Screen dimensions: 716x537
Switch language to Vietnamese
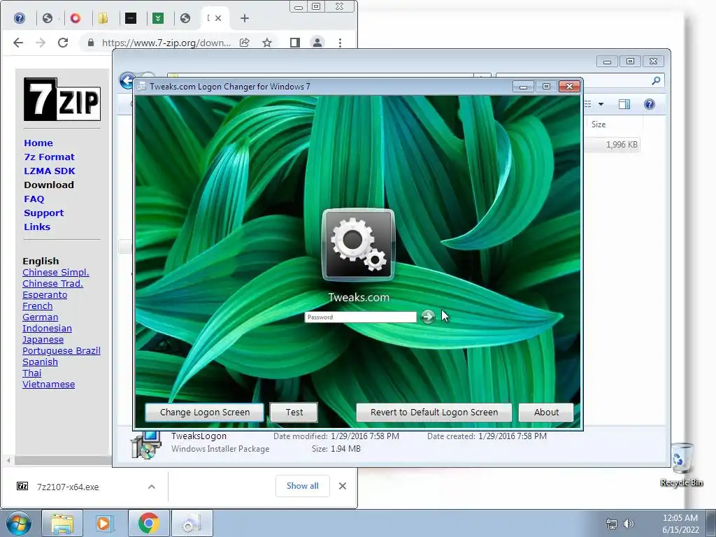[x=48, y=385]
